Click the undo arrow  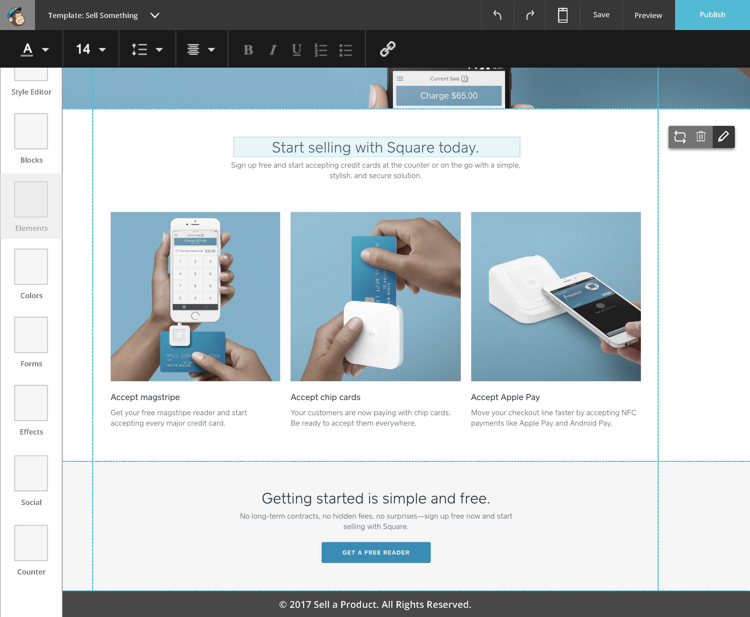[x=497, y=15]
